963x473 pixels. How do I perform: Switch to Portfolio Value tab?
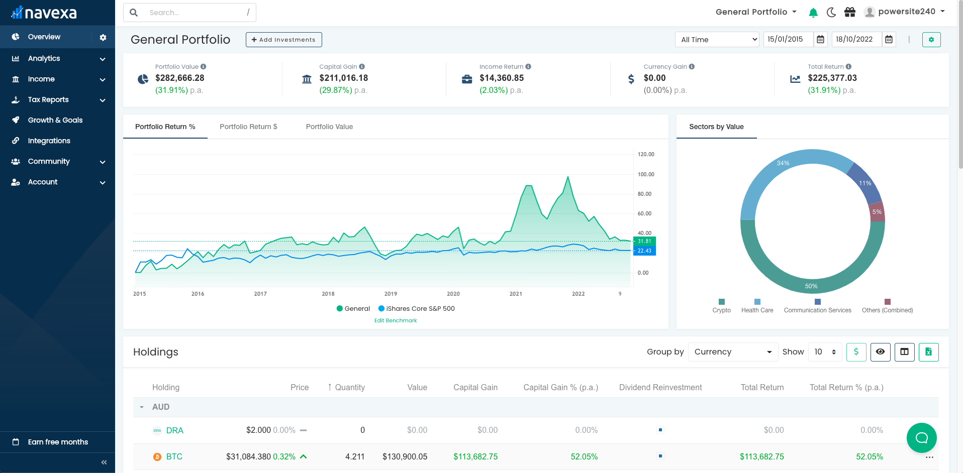(329, 127)
